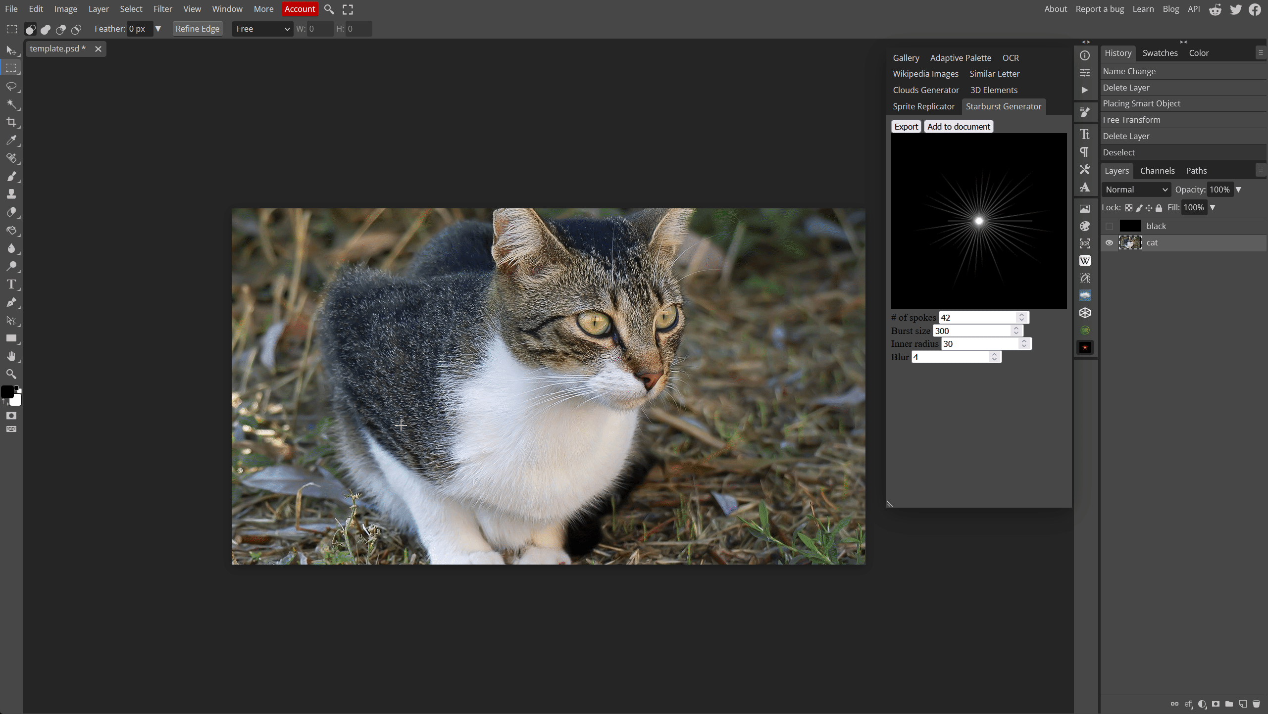1268x714 pixels.
Task: Switch to the Channels tab
Action: tap(1157, 171)
